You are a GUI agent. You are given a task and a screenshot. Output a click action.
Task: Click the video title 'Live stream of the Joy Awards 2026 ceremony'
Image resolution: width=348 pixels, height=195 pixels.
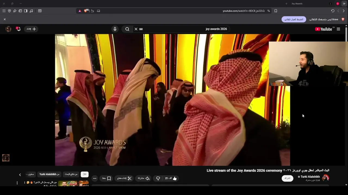tap(244, 170)
